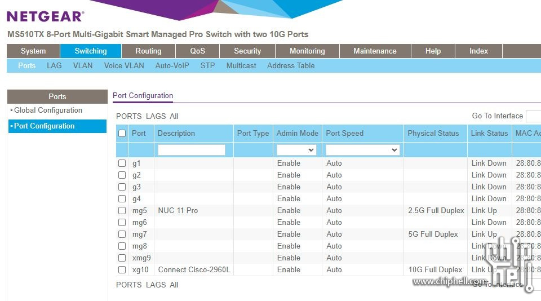Click the top PORTS filter link
The height and width of the screenshot is (301, 541).
point(128,116)
